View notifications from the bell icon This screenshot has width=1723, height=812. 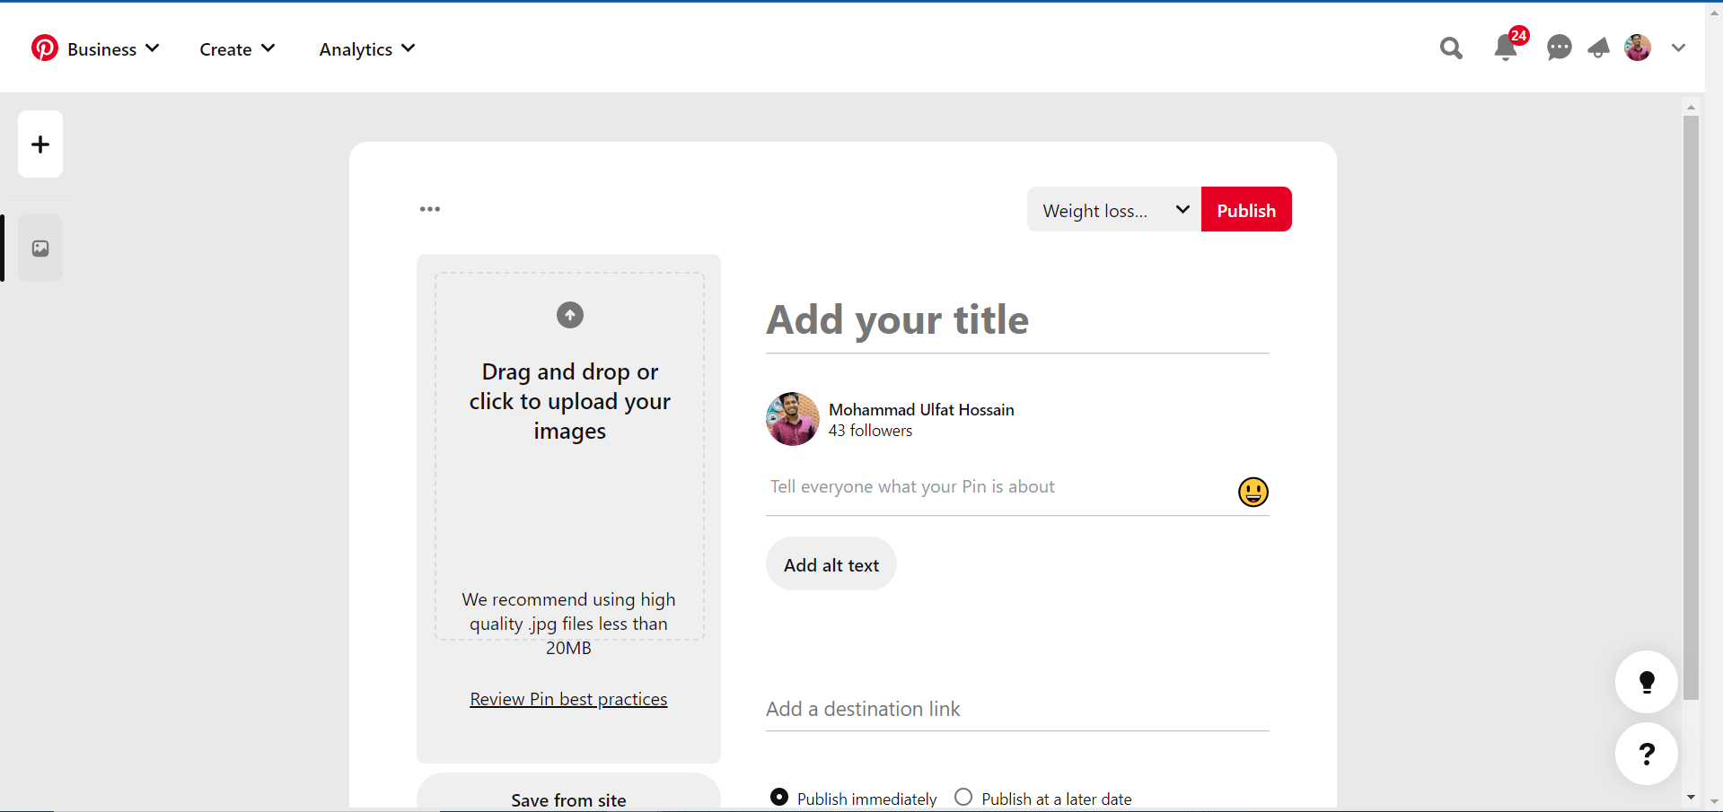[x=1505, y=48]
